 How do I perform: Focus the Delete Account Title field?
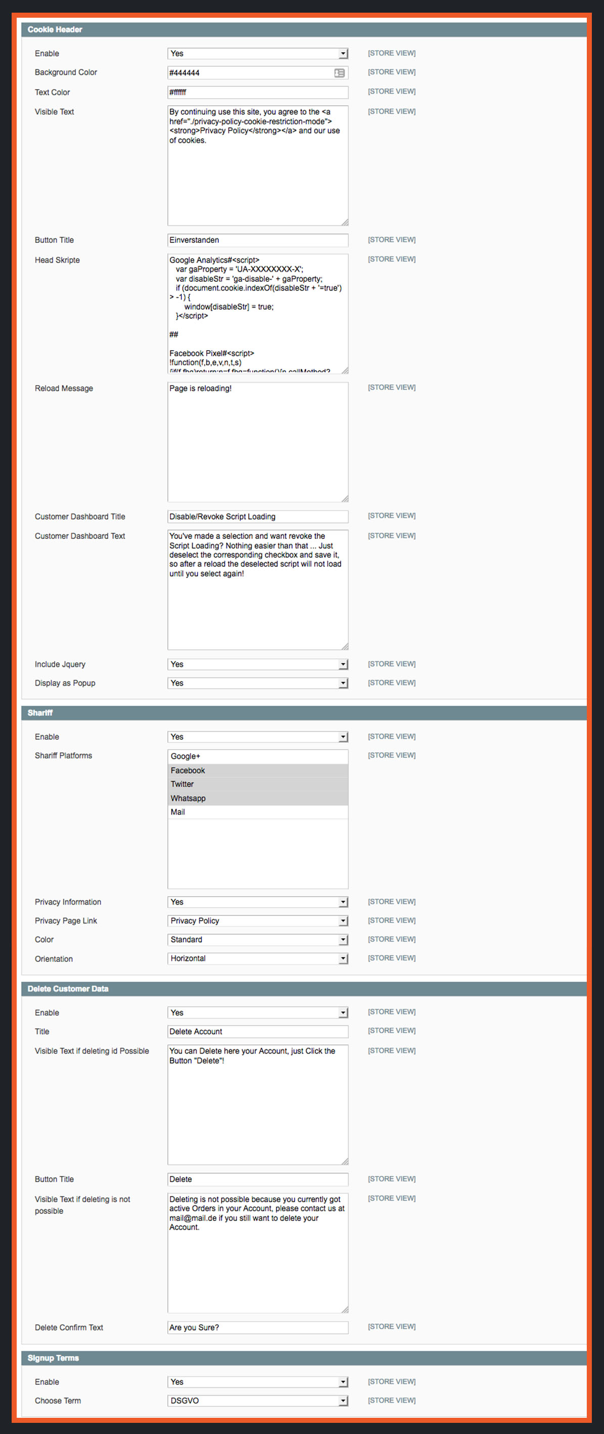(x=257, y=1032)
